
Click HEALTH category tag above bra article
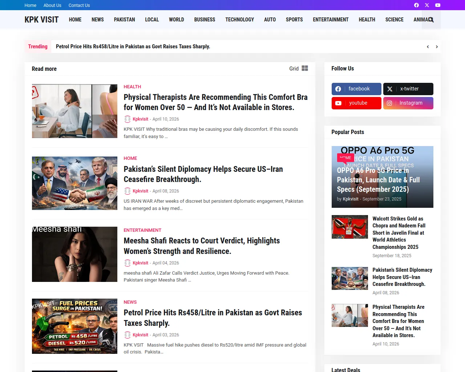click(x=132, y=87)
